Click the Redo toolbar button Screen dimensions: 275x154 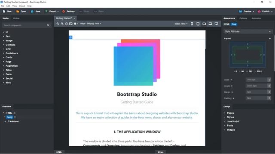tap(98, 12)
